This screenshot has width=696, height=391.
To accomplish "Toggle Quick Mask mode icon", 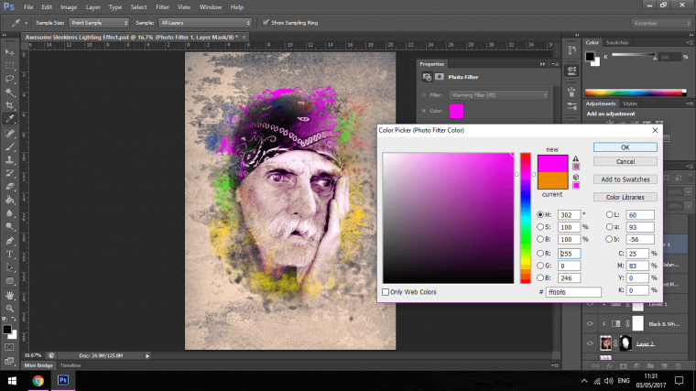I will [x=9, y=348].
